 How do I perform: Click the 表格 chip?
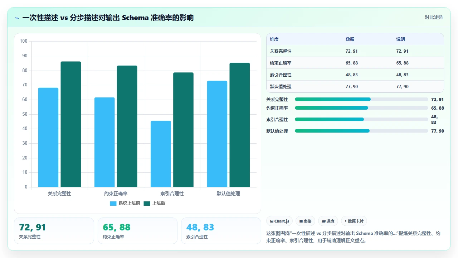(305, 221)
